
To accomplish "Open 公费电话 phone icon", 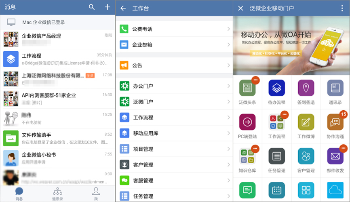I will [x=124, y=29].
